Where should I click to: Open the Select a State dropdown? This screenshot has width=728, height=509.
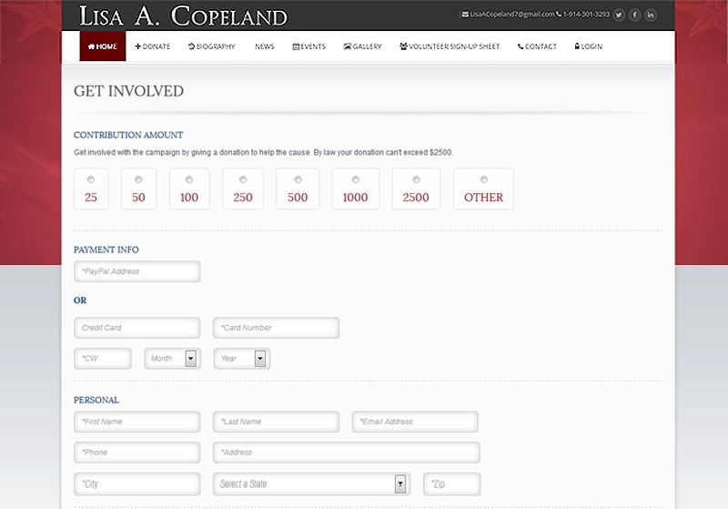[x=400, y=484]
